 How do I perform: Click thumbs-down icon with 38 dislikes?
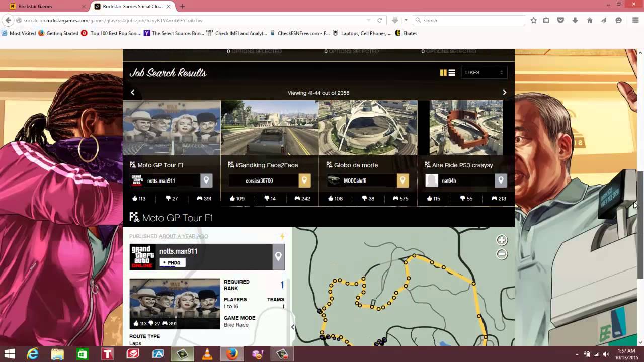364,198
